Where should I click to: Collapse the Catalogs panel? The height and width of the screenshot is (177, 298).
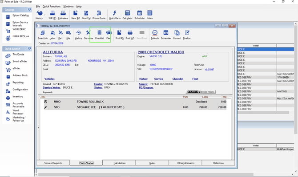29,9
